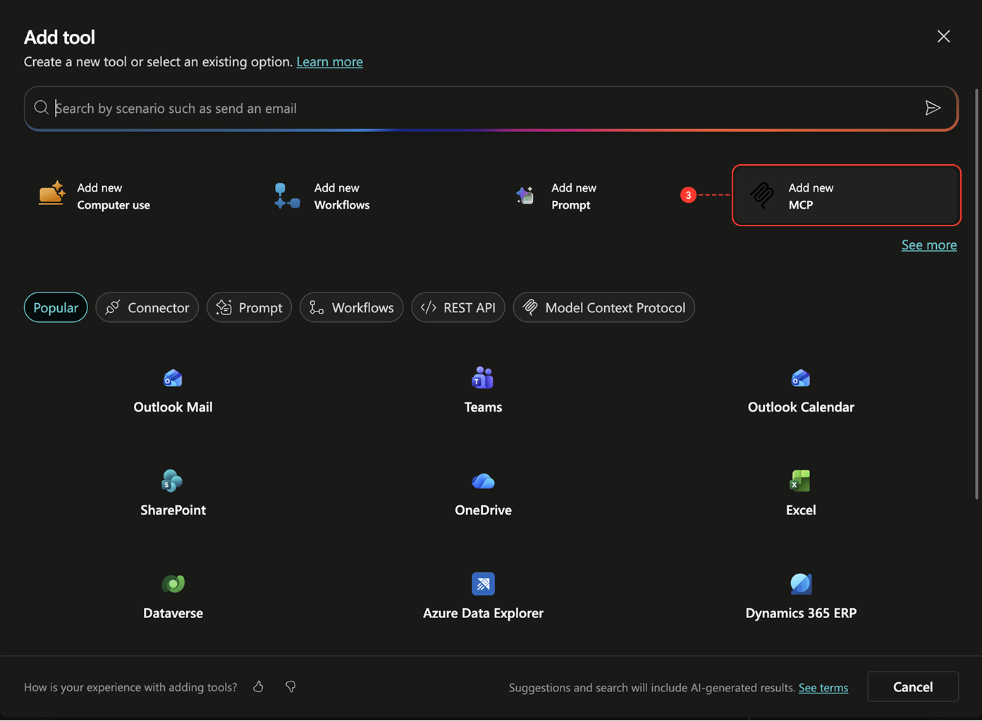Click the Excel label
Viewport: 982px width, 721px height.
pyautogui.click(x=801, y=510)
